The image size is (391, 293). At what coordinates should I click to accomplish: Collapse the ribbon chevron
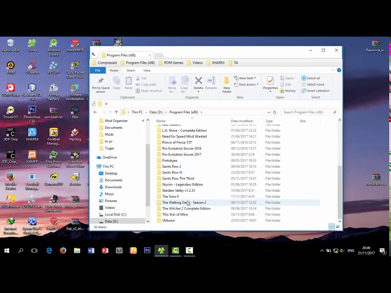point(332,70)
